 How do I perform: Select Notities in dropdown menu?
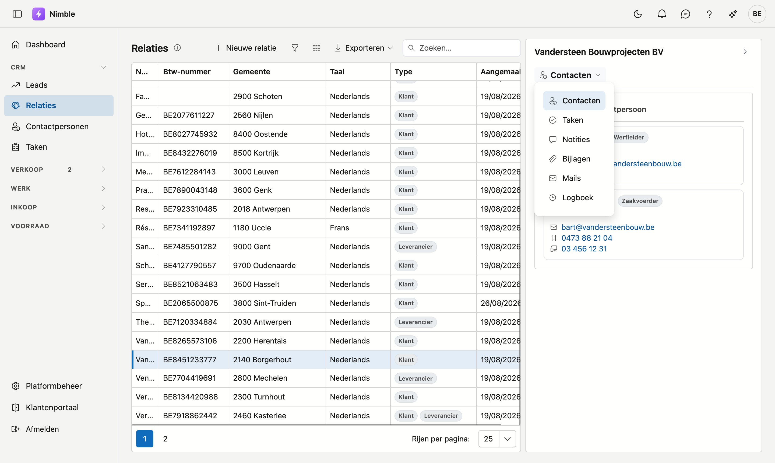click(x=574, y=139)
